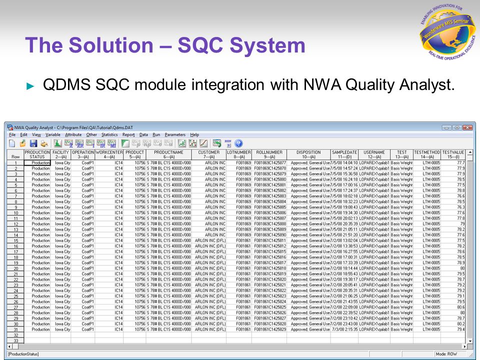
Task: Click the vertical scrollbar up arrow
Action: click(x=470, y=152)
